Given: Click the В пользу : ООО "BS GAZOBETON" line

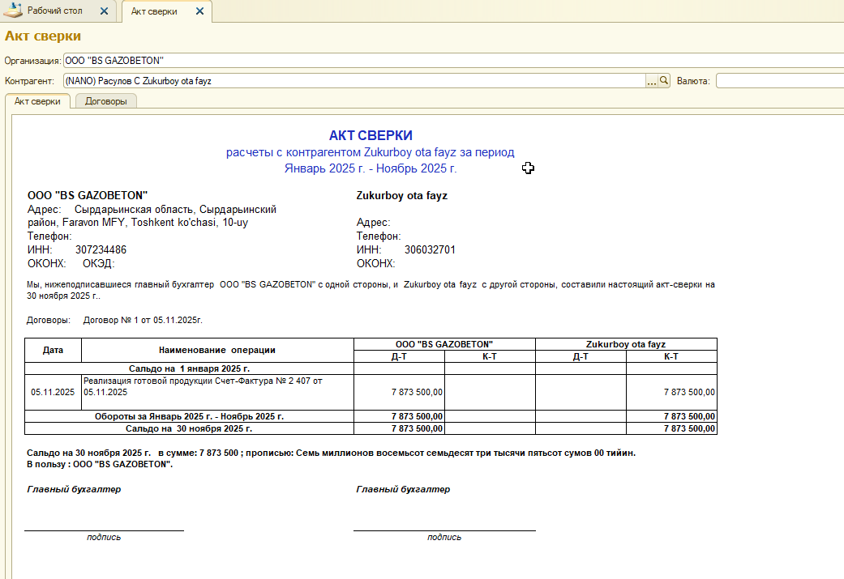Looking at the screenshot, I should 100,464.
